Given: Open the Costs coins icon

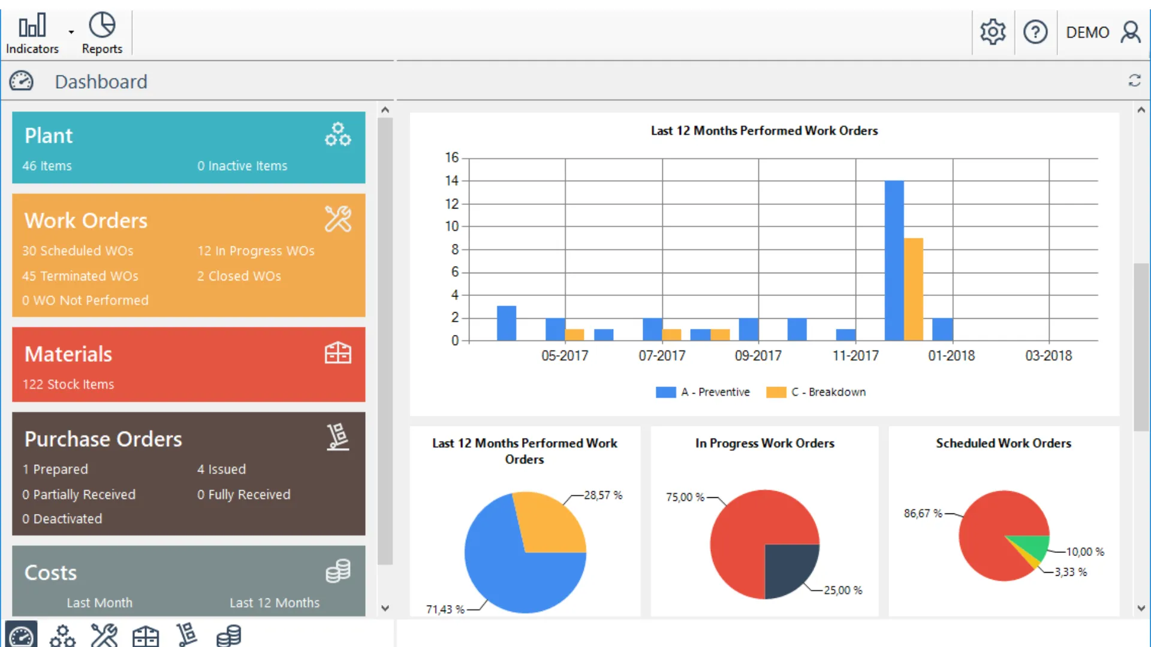Looking at the screenshot, I should pyautogui.click(x=338, y=571).
